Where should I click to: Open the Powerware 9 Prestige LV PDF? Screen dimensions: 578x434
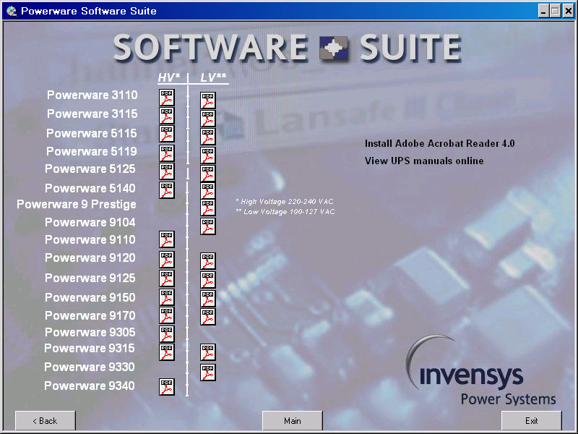coord(208,208)
